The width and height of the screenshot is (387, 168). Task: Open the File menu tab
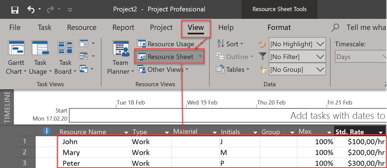click(x=15, y=27)
